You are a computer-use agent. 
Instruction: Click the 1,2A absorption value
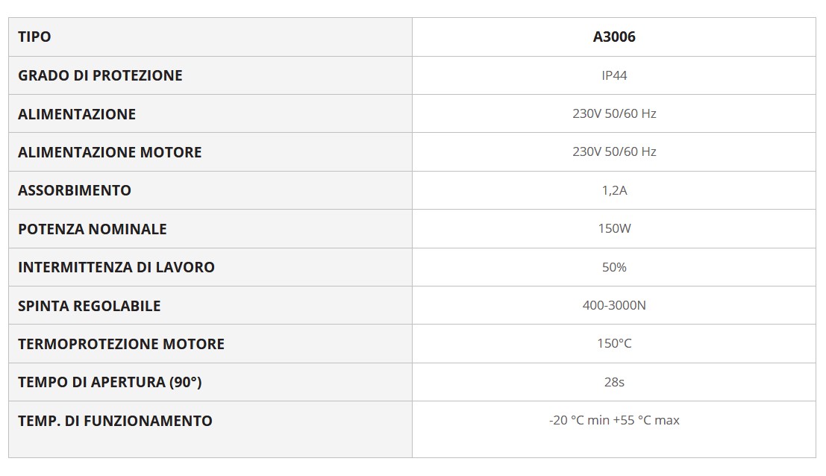point(613,190)
